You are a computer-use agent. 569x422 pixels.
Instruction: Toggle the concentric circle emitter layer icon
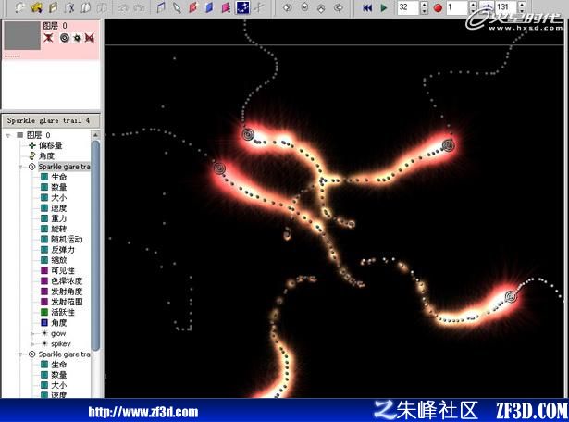coord(65,37)
